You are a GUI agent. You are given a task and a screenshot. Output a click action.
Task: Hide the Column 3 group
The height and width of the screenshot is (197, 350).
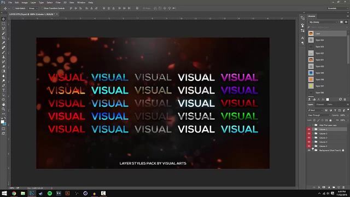(x=309, y=137)
